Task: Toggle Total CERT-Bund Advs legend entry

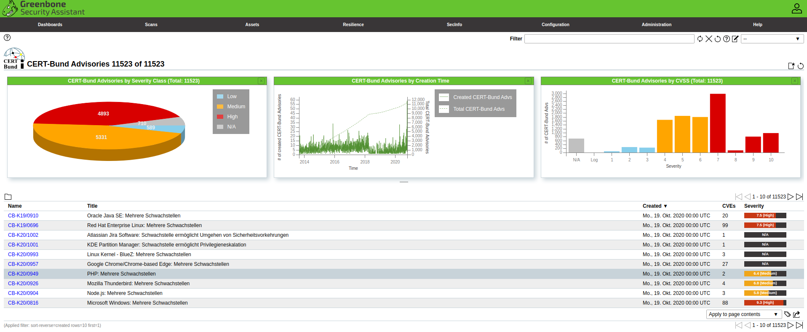Action: point(478,109)
